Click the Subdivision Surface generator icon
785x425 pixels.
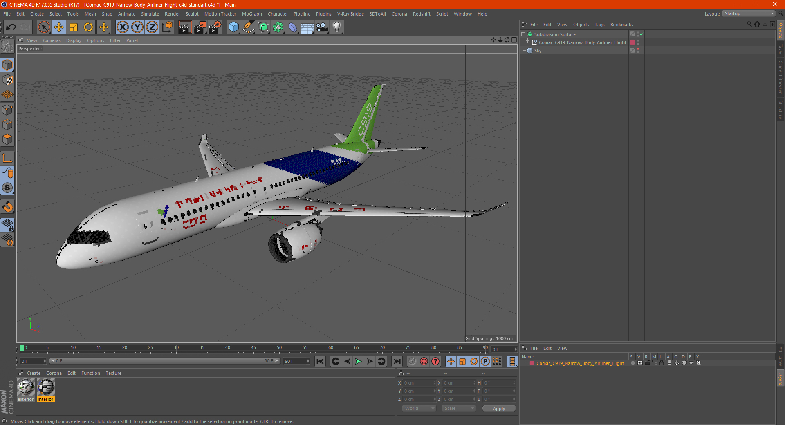263,27
